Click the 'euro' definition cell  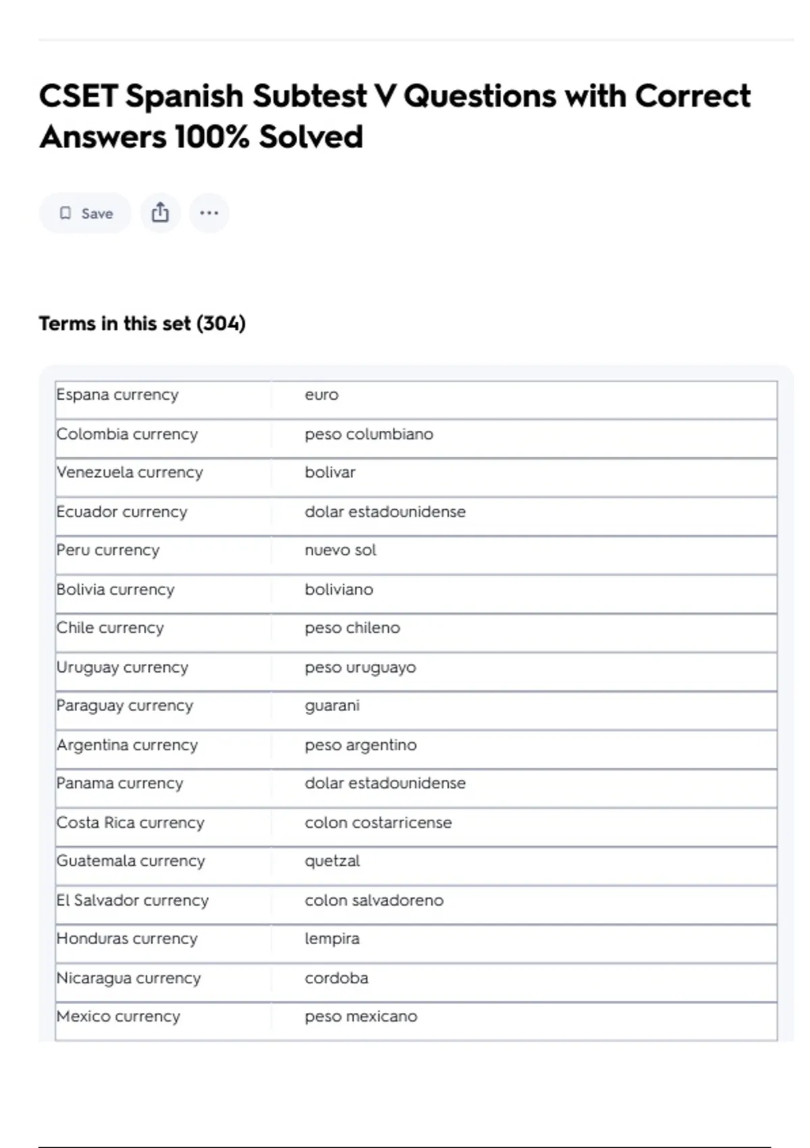coord(321,394)
